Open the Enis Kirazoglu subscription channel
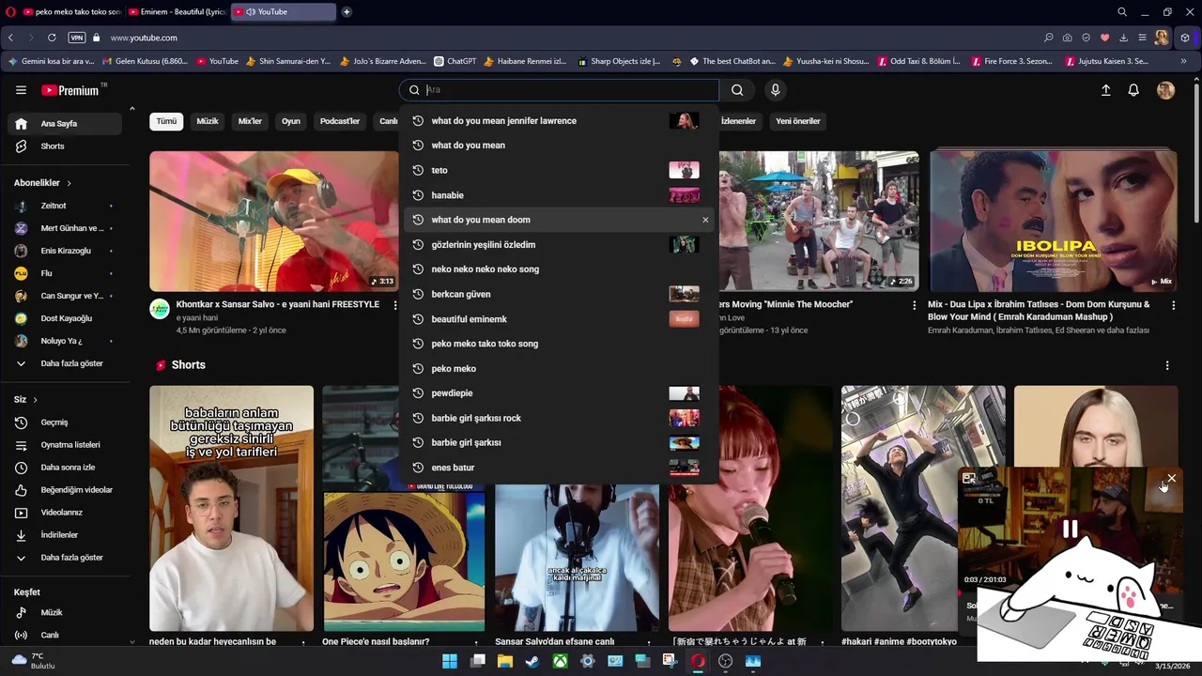Image resolution: width=1202 pixels, height=676 pixels. coord(65,251)
